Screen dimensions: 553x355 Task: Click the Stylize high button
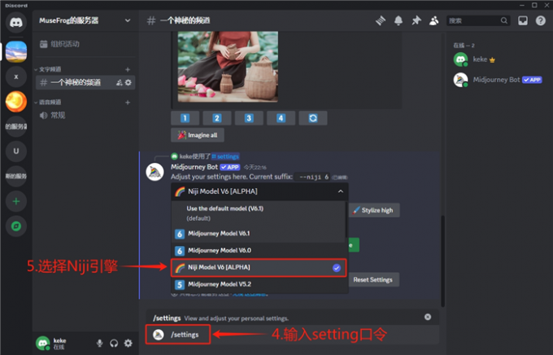(374, 210)
